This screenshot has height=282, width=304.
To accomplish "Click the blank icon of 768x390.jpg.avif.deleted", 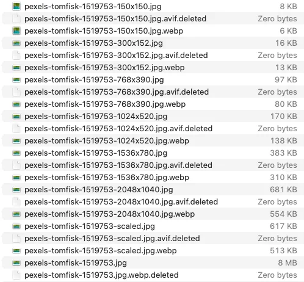I will (16, 92).
